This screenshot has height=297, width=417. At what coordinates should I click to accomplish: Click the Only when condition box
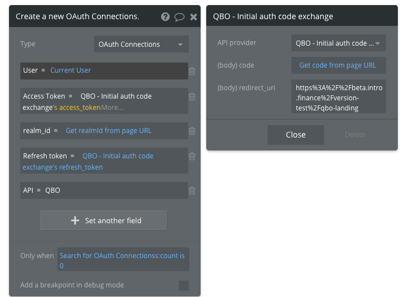click(123, 260)
